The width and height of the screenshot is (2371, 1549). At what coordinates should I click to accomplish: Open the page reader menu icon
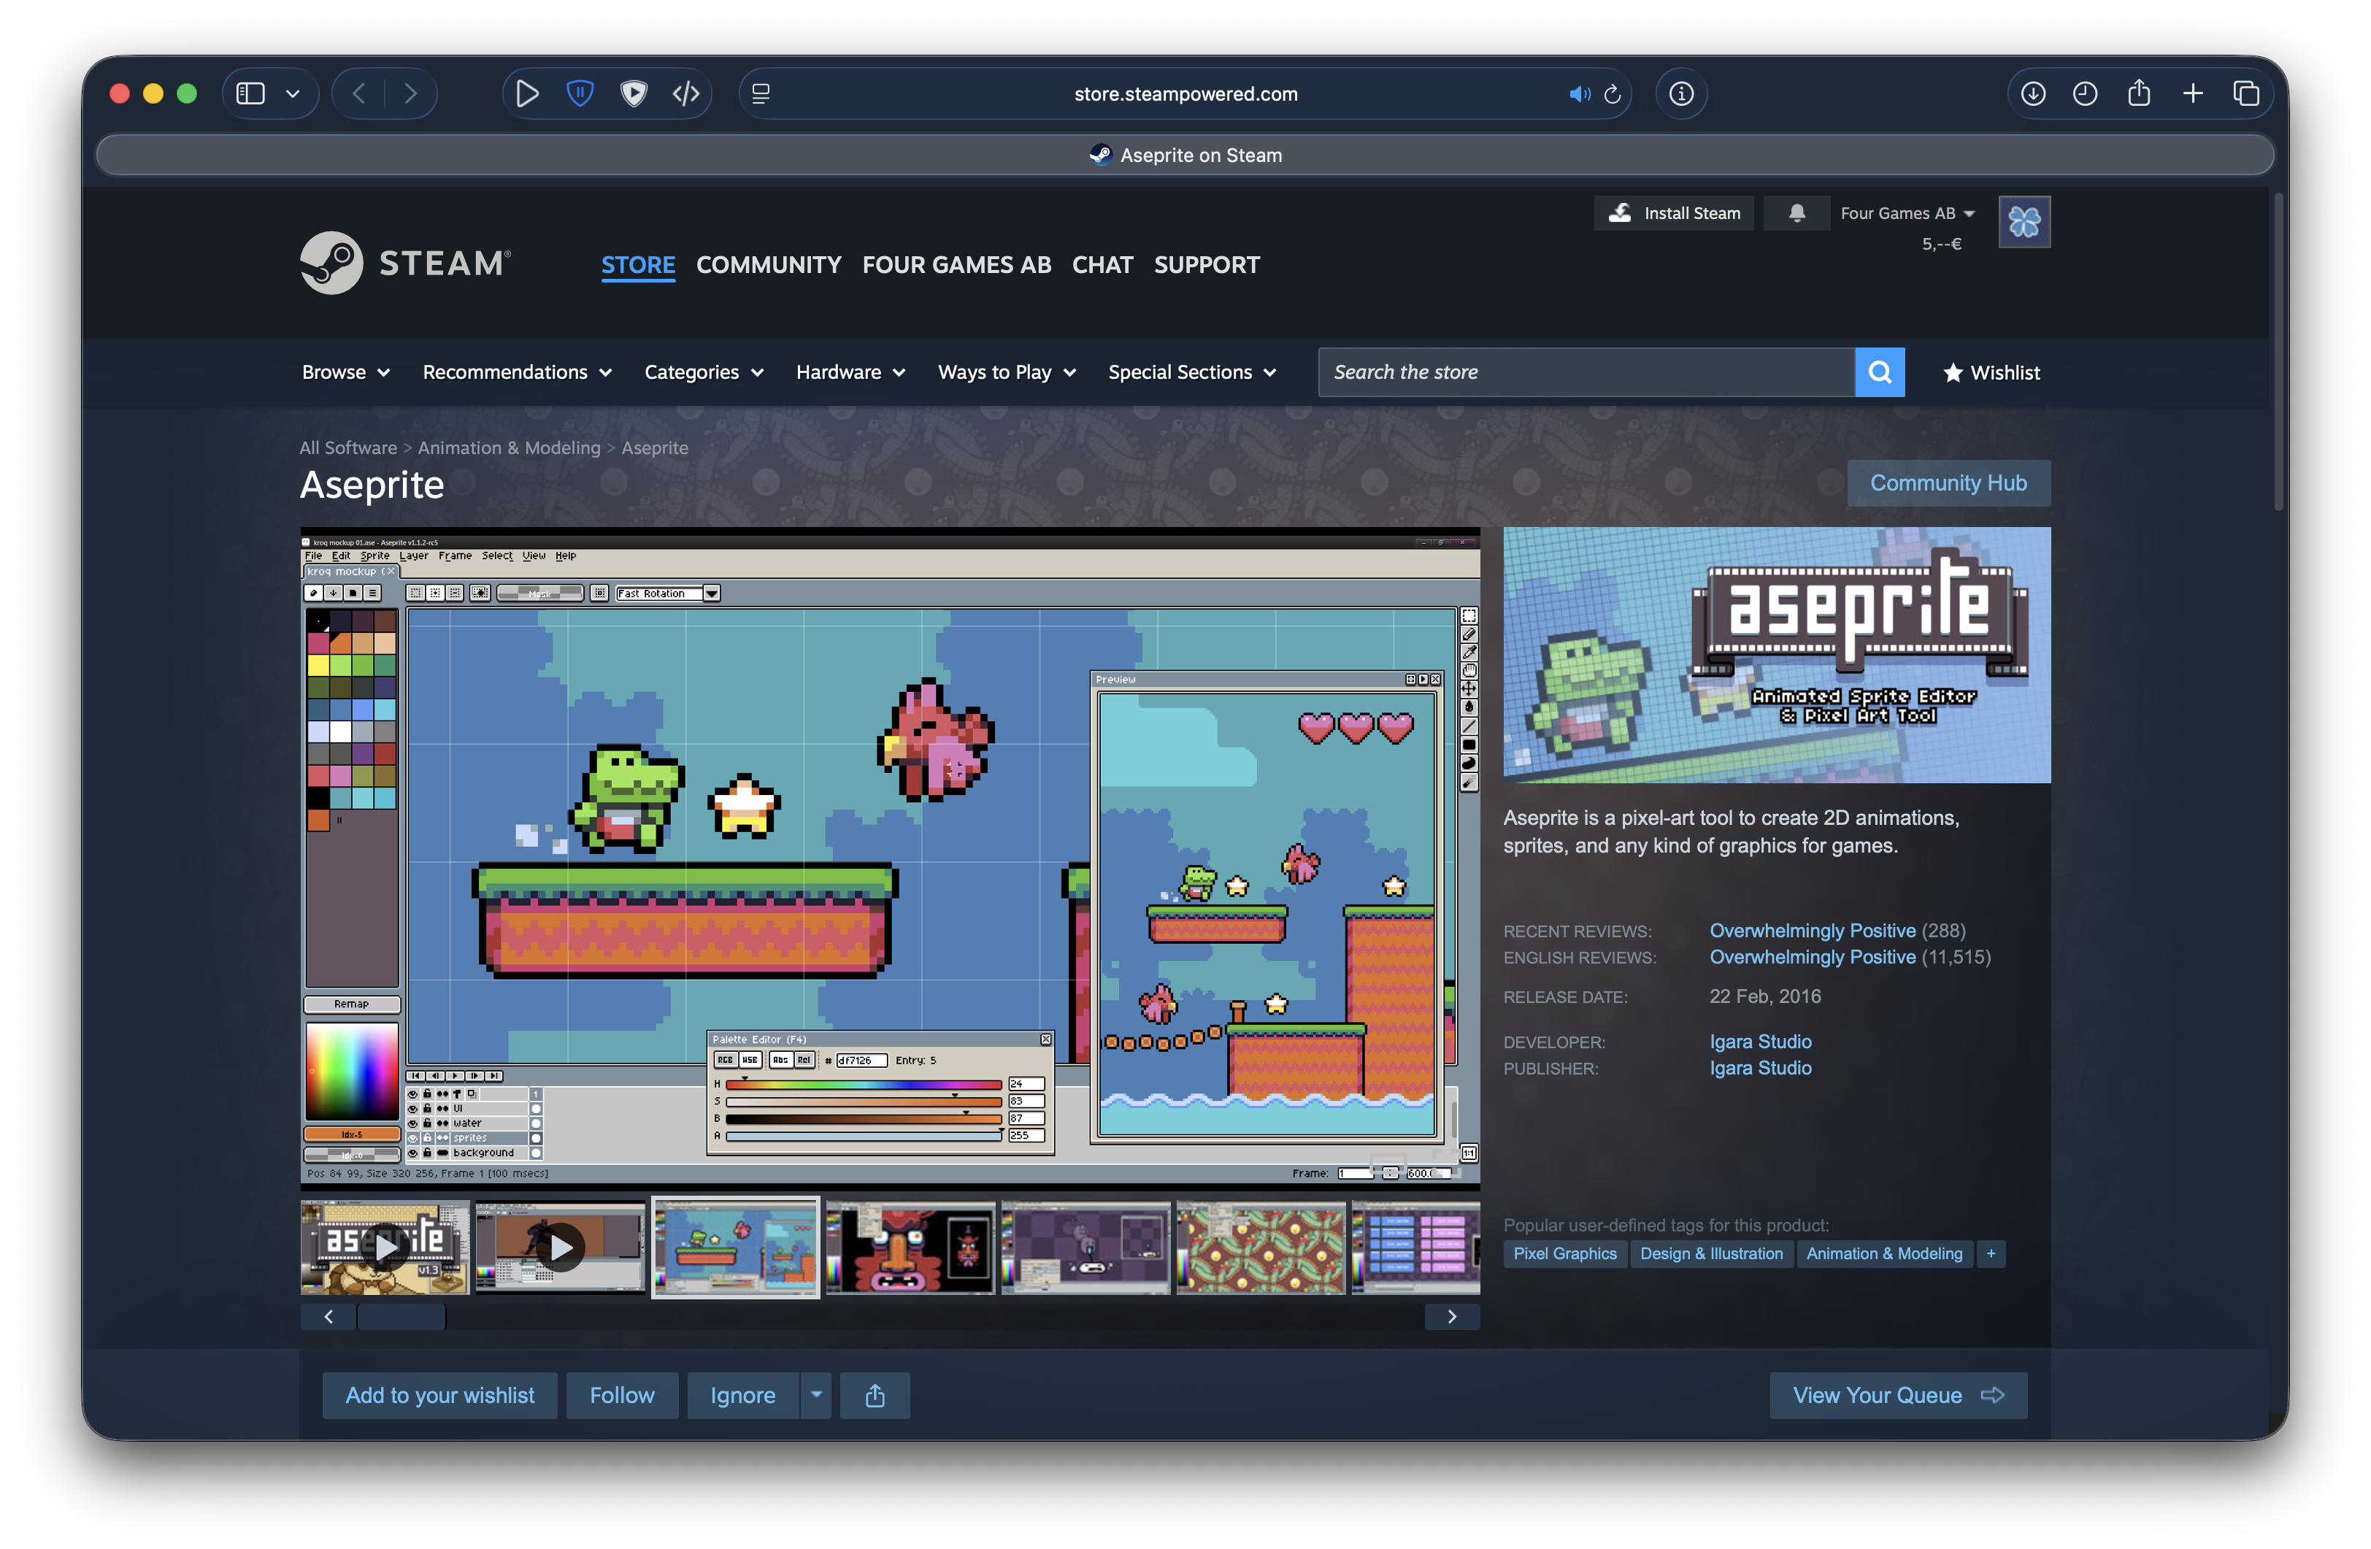click(761, 93)
